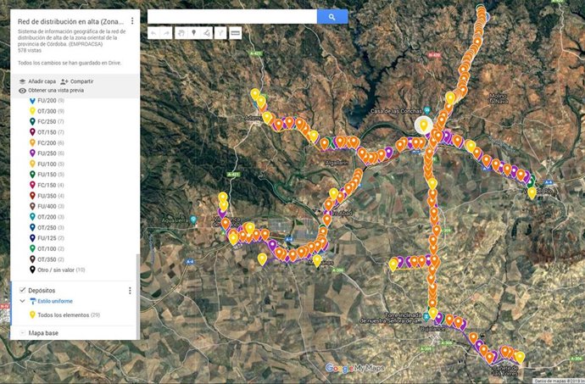The image size is (585, 384).
Task: Open Depósitos layer options menu
Action: (130, 291)
